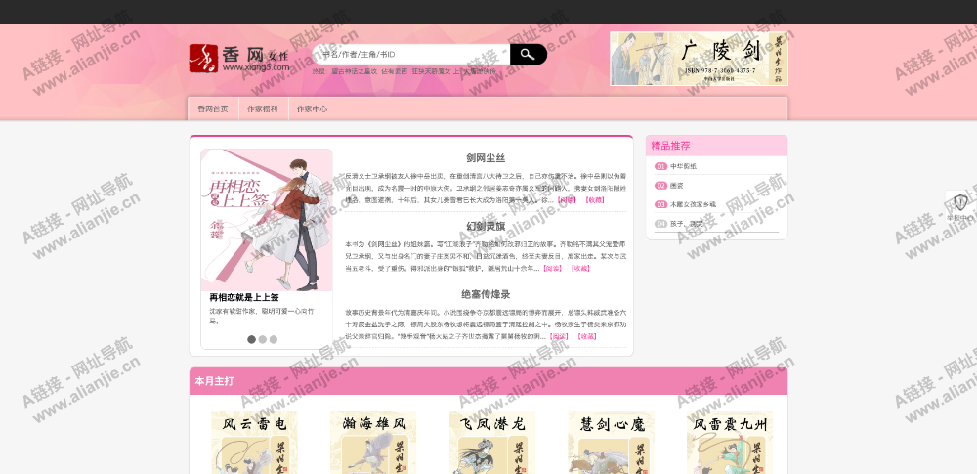The height and width of the screenshot is (474, 977).
Task: Select the third carousel dot
Action: click(273, 339)
